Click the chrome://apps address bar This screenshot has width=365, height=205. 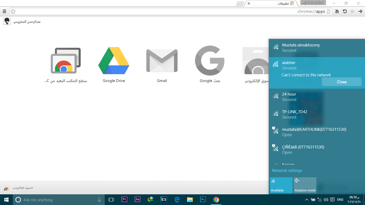(x=170, y=12)
